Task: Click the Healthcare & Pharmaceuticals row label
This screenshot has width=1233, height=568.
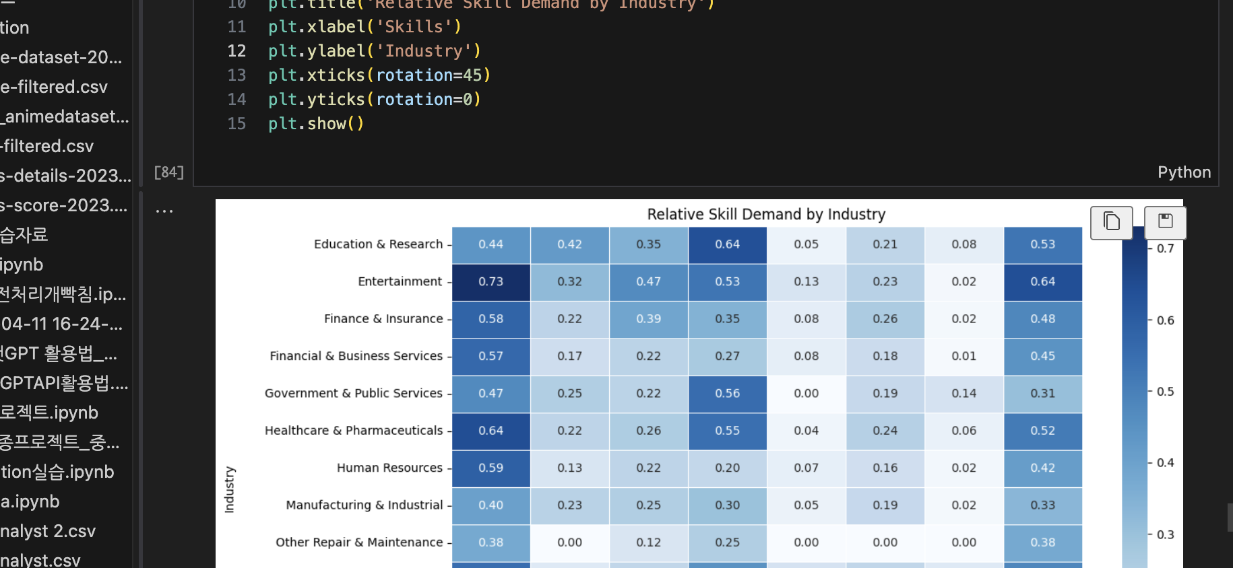Action: [x=354, y=430]
